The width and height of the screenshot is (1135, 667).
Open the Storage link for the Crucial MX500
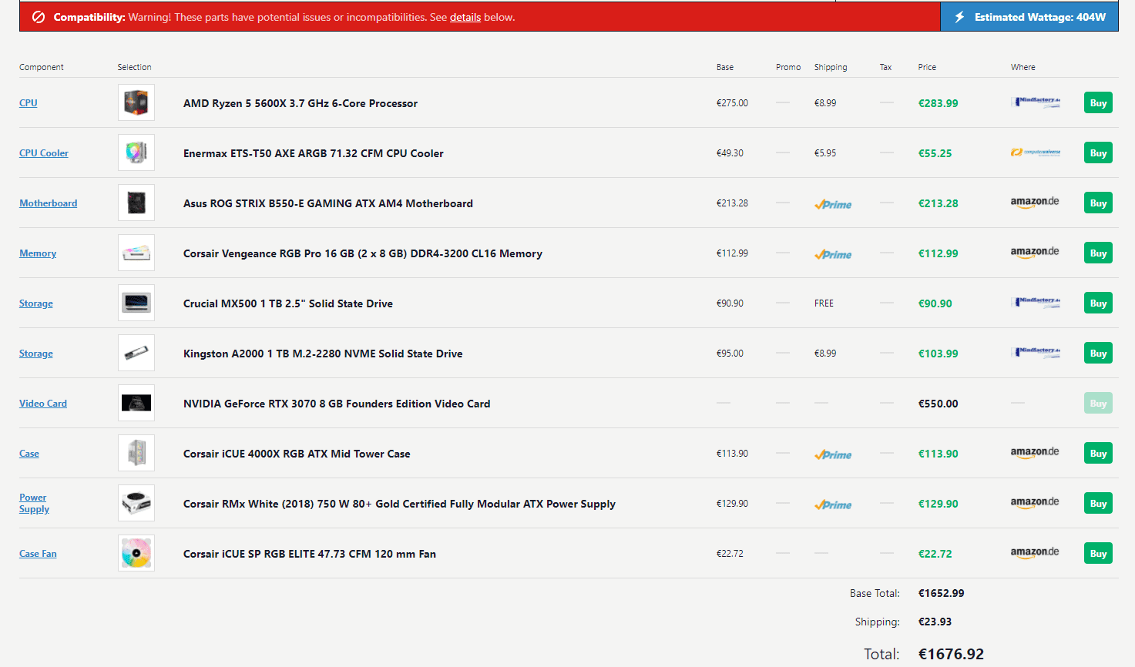pyautogui.click(x=36, y=303)
